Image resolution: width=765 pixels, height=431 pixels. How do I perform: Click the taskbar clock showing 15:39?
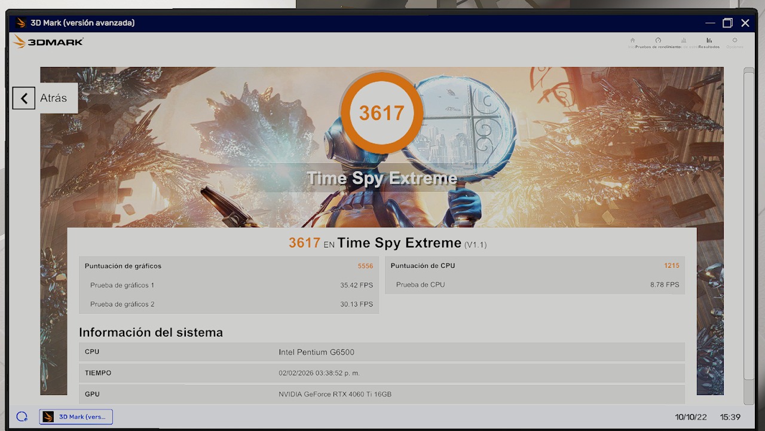click(730, 417)
